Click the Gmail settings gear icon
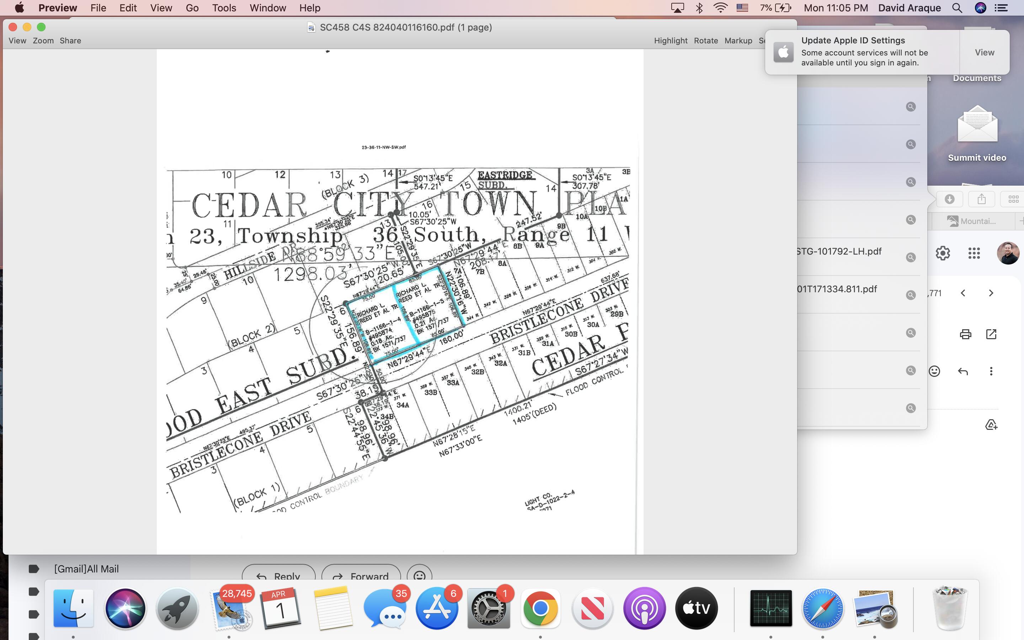Image resolution: width=1024 pixels, height=640 pixels. click(943, 253)
